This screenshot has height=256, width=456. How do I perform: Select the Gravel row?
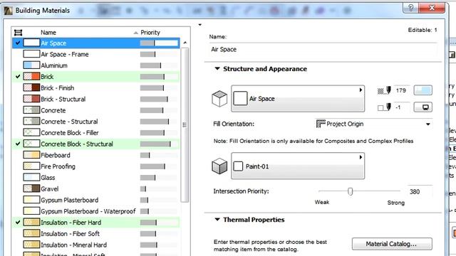96,188
